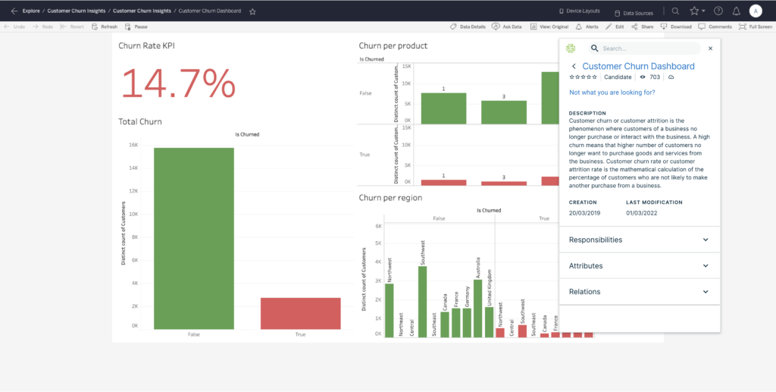Expand the Responsibilities section

click(640, 240)
